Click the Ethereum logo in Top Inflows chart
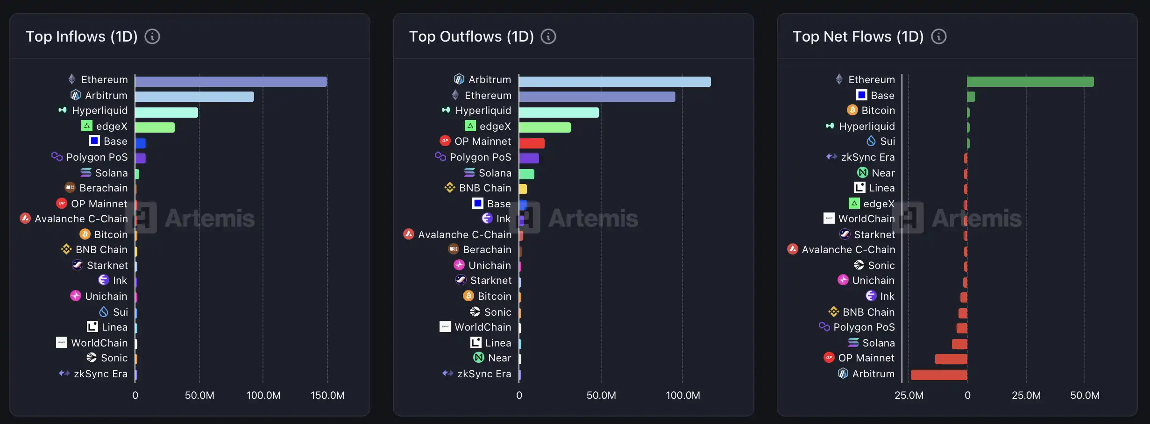The height and width of the screenshot is (424, 1150). [72, 79]
